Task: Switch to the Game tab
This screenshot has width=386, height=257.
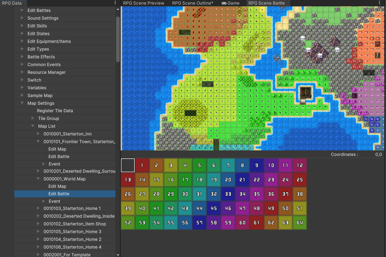Action: 230,3
